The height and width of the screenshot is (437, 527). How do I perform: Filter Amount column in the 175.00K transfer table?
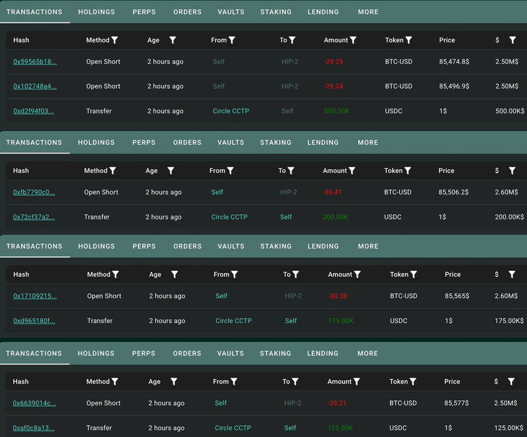pos(357,274)
